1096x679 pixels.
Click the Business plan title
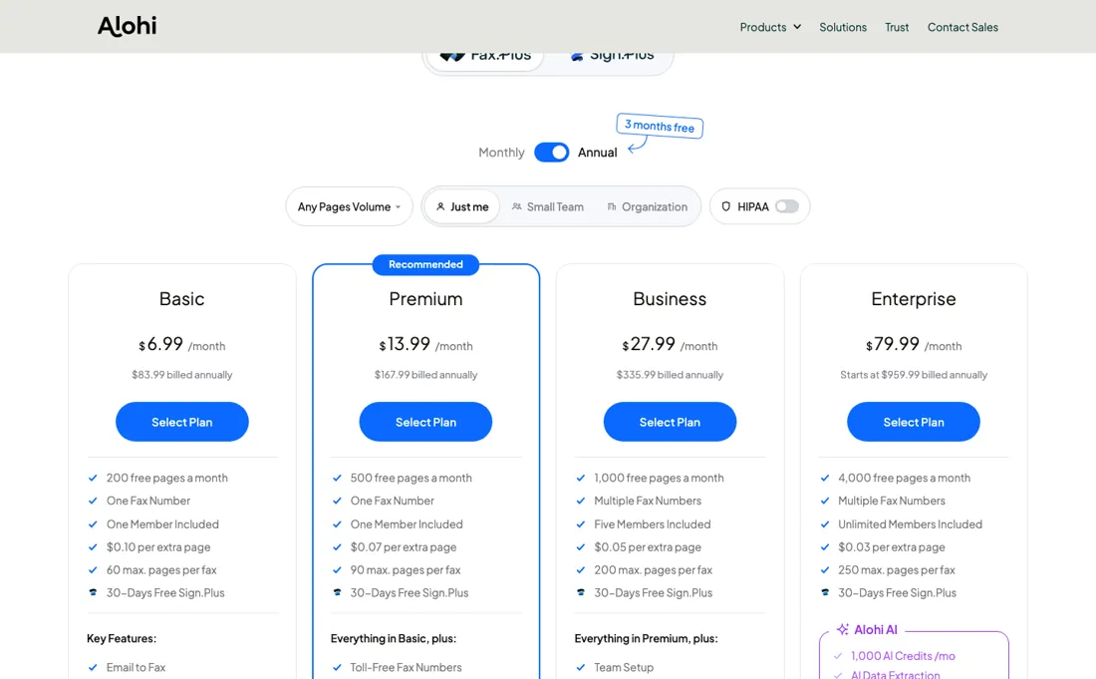tap(670, 298)
